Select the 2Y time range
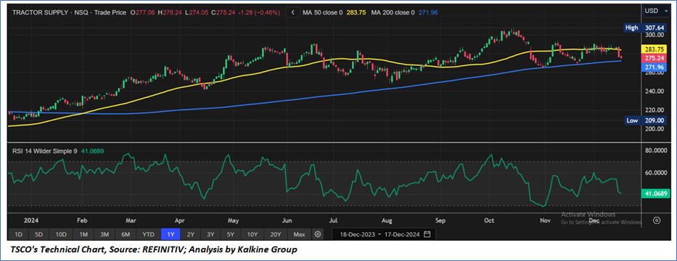Image resolution: width=677 pixels, height=261 pixels. tap(190, 234)
